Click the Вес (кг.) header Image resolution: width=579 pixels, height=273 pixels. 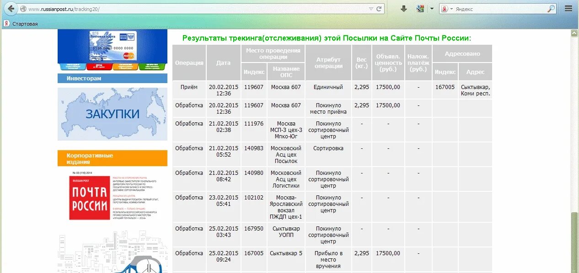click(361, 63)
